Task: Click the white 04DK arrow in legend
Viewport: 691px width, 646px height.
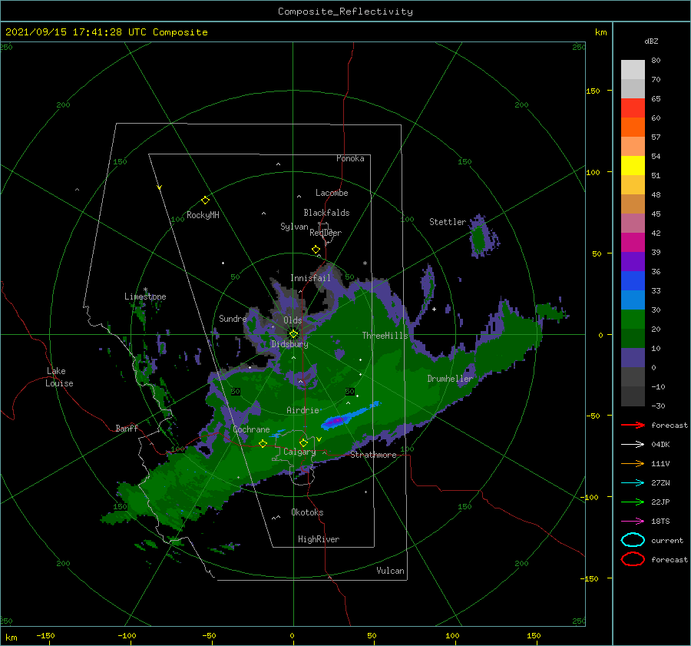Action: 633,444
